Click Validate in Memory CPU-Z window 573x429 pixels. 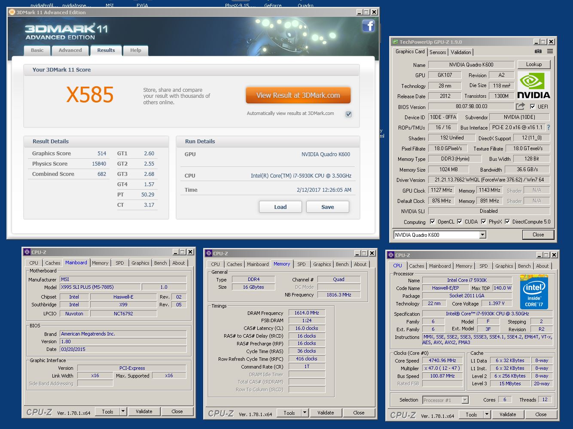point(326,413)
